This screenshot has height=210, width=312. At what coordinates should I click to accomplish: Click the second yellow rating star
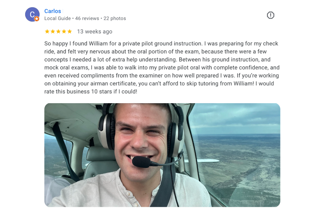(53, 32)
